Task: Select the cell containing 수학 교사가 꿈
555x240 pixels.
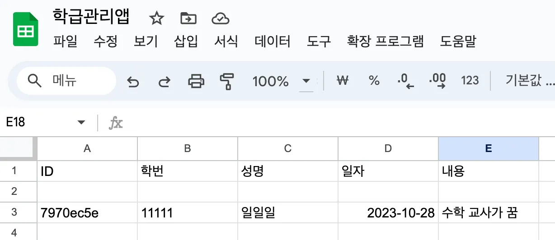Action: [488, 212]
